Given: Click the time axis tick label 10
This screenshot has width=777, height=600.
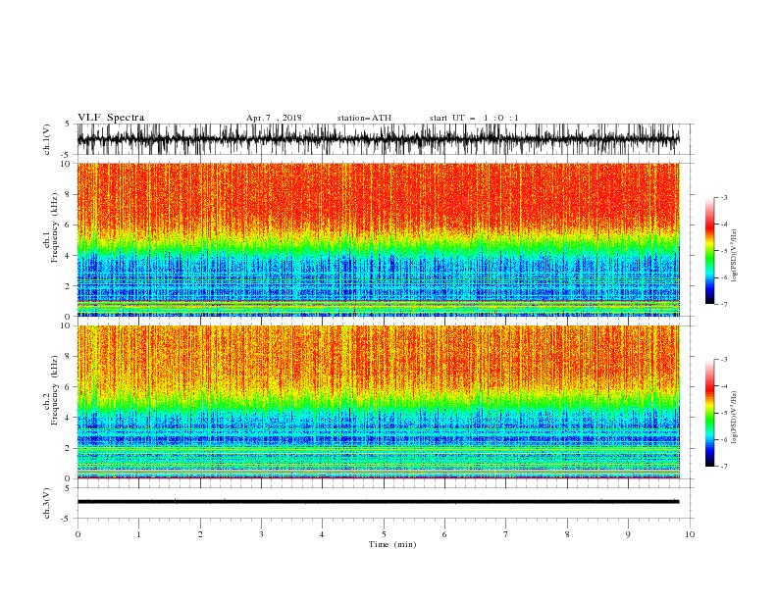Looking at the screenshot, I should click(x=690, y=534).
